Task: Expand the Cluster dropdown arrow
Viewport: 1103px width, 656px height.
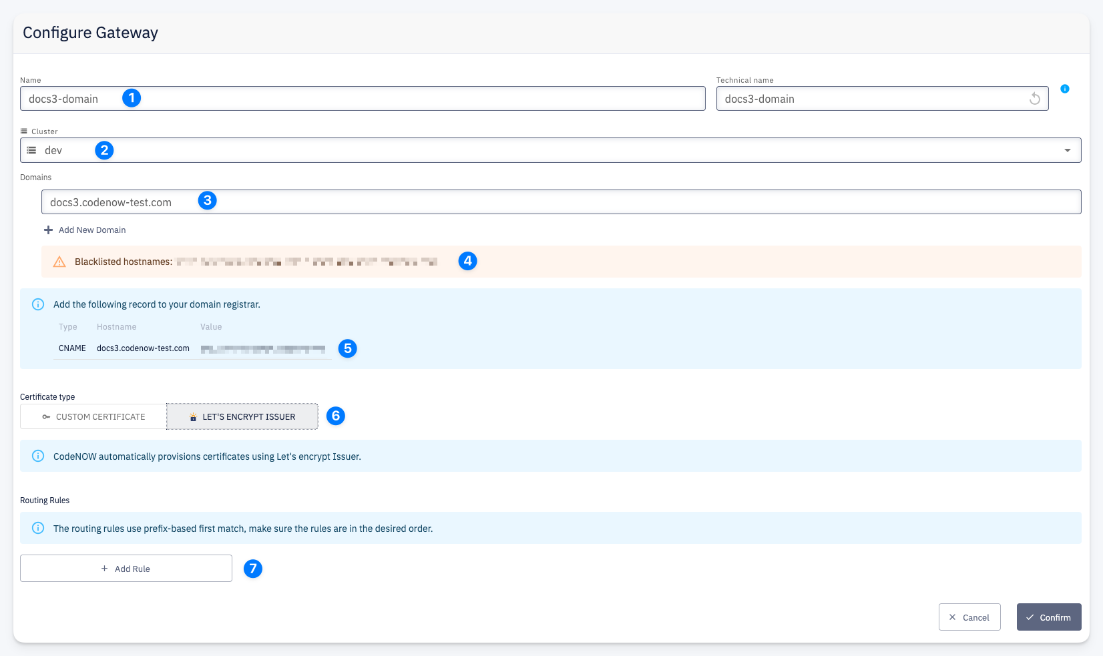Action: (x=1068, y=150)
